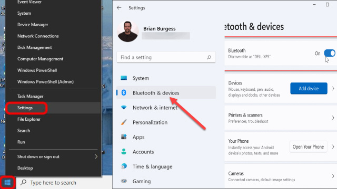Click the Open Your Phone button
Viewport: 337px width, 189px height.
tap(308, 147)
